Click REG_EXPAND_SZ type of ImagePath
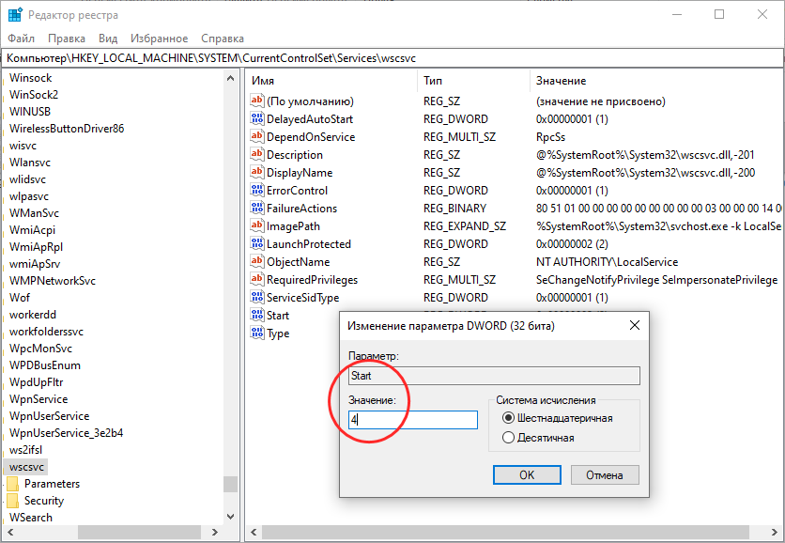Image resolution: width=785 pixels, height=543 pixels. [465, 226]
